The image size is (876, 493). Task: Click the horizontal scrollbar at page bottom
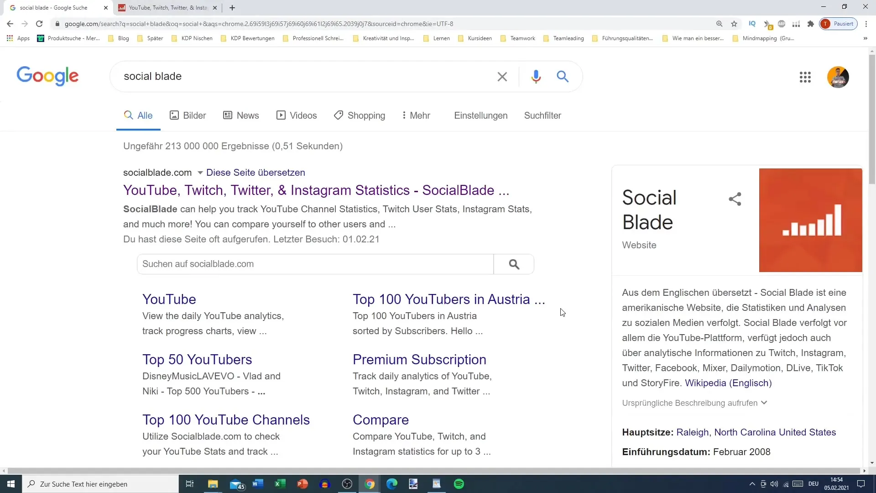click(433, 471)
